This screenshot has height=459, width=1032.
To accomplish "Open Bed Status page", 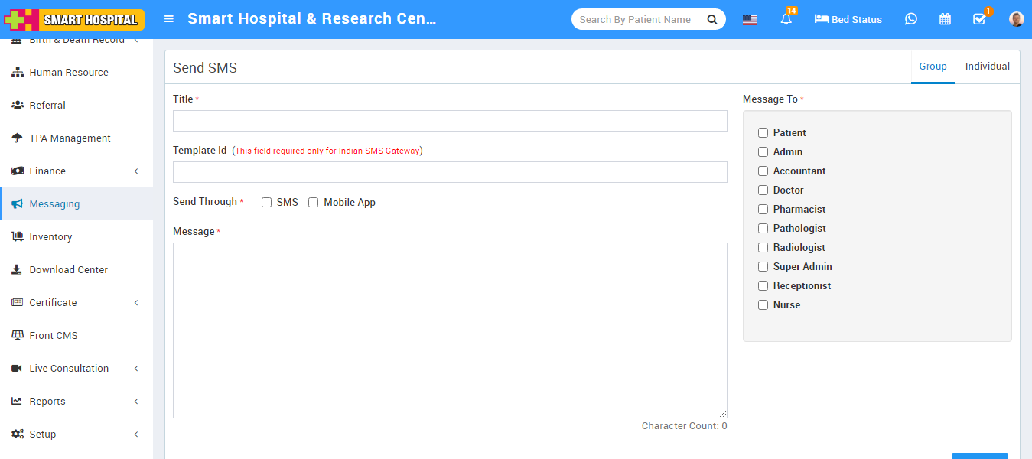I will point(848,20).
